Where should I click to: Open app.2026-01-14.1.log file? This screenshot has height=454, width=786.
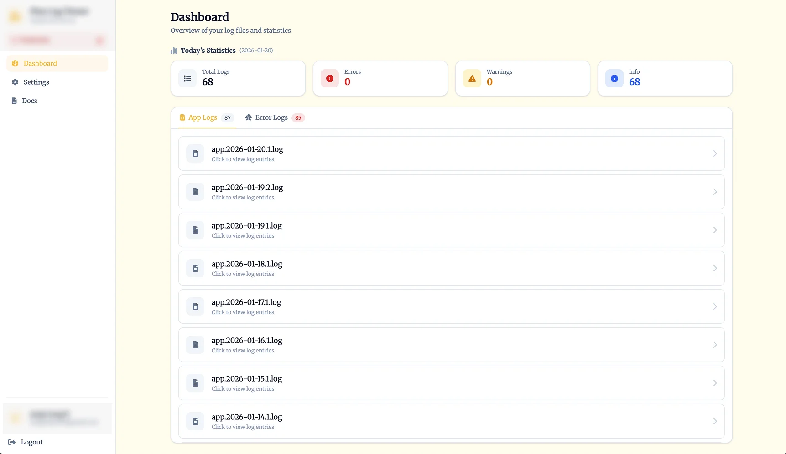pyautogui.click(x=452, y=421)
